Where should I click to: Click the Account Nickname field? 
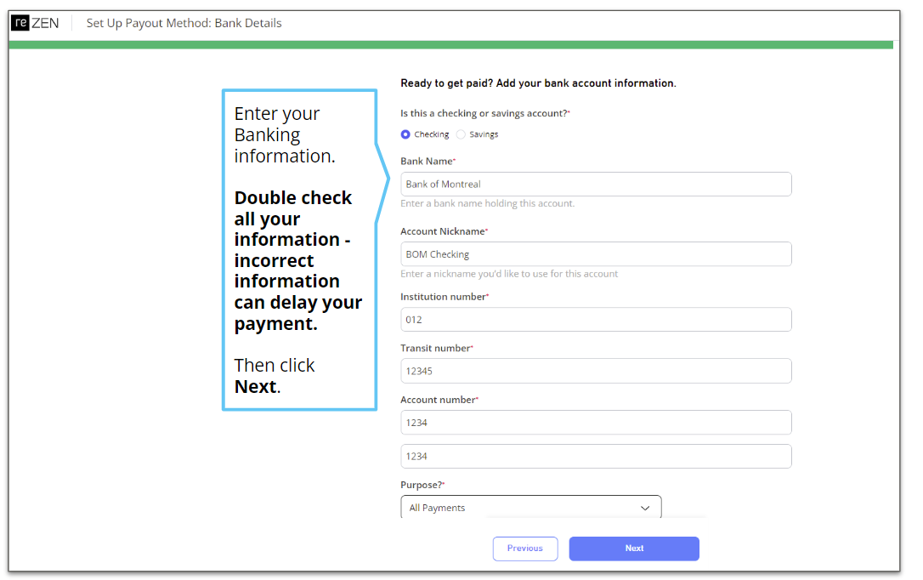pyautogui.click(x=595, y=253)
